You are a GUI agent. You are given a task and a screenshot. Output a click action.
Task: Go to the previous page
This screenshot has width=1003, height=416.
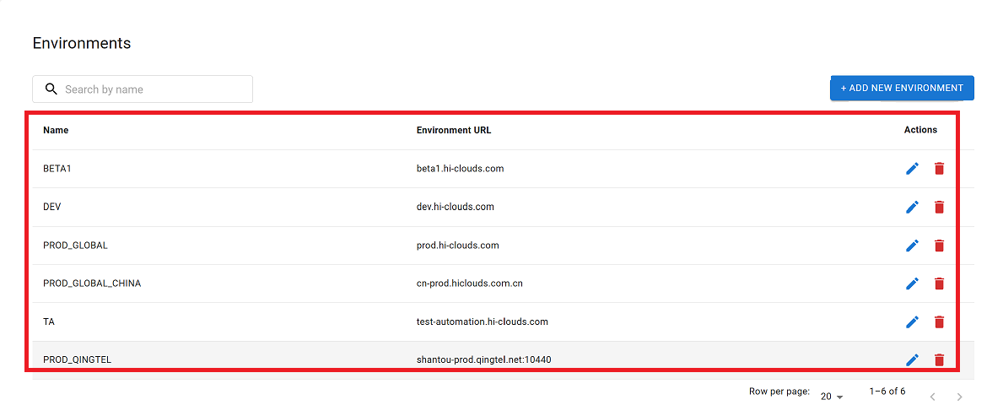point(932,397)
